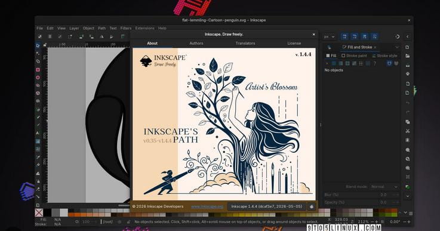The height and width of the screenshot is (231, 440).
Task: Click the Redo arrow icon
Action: 407,112
